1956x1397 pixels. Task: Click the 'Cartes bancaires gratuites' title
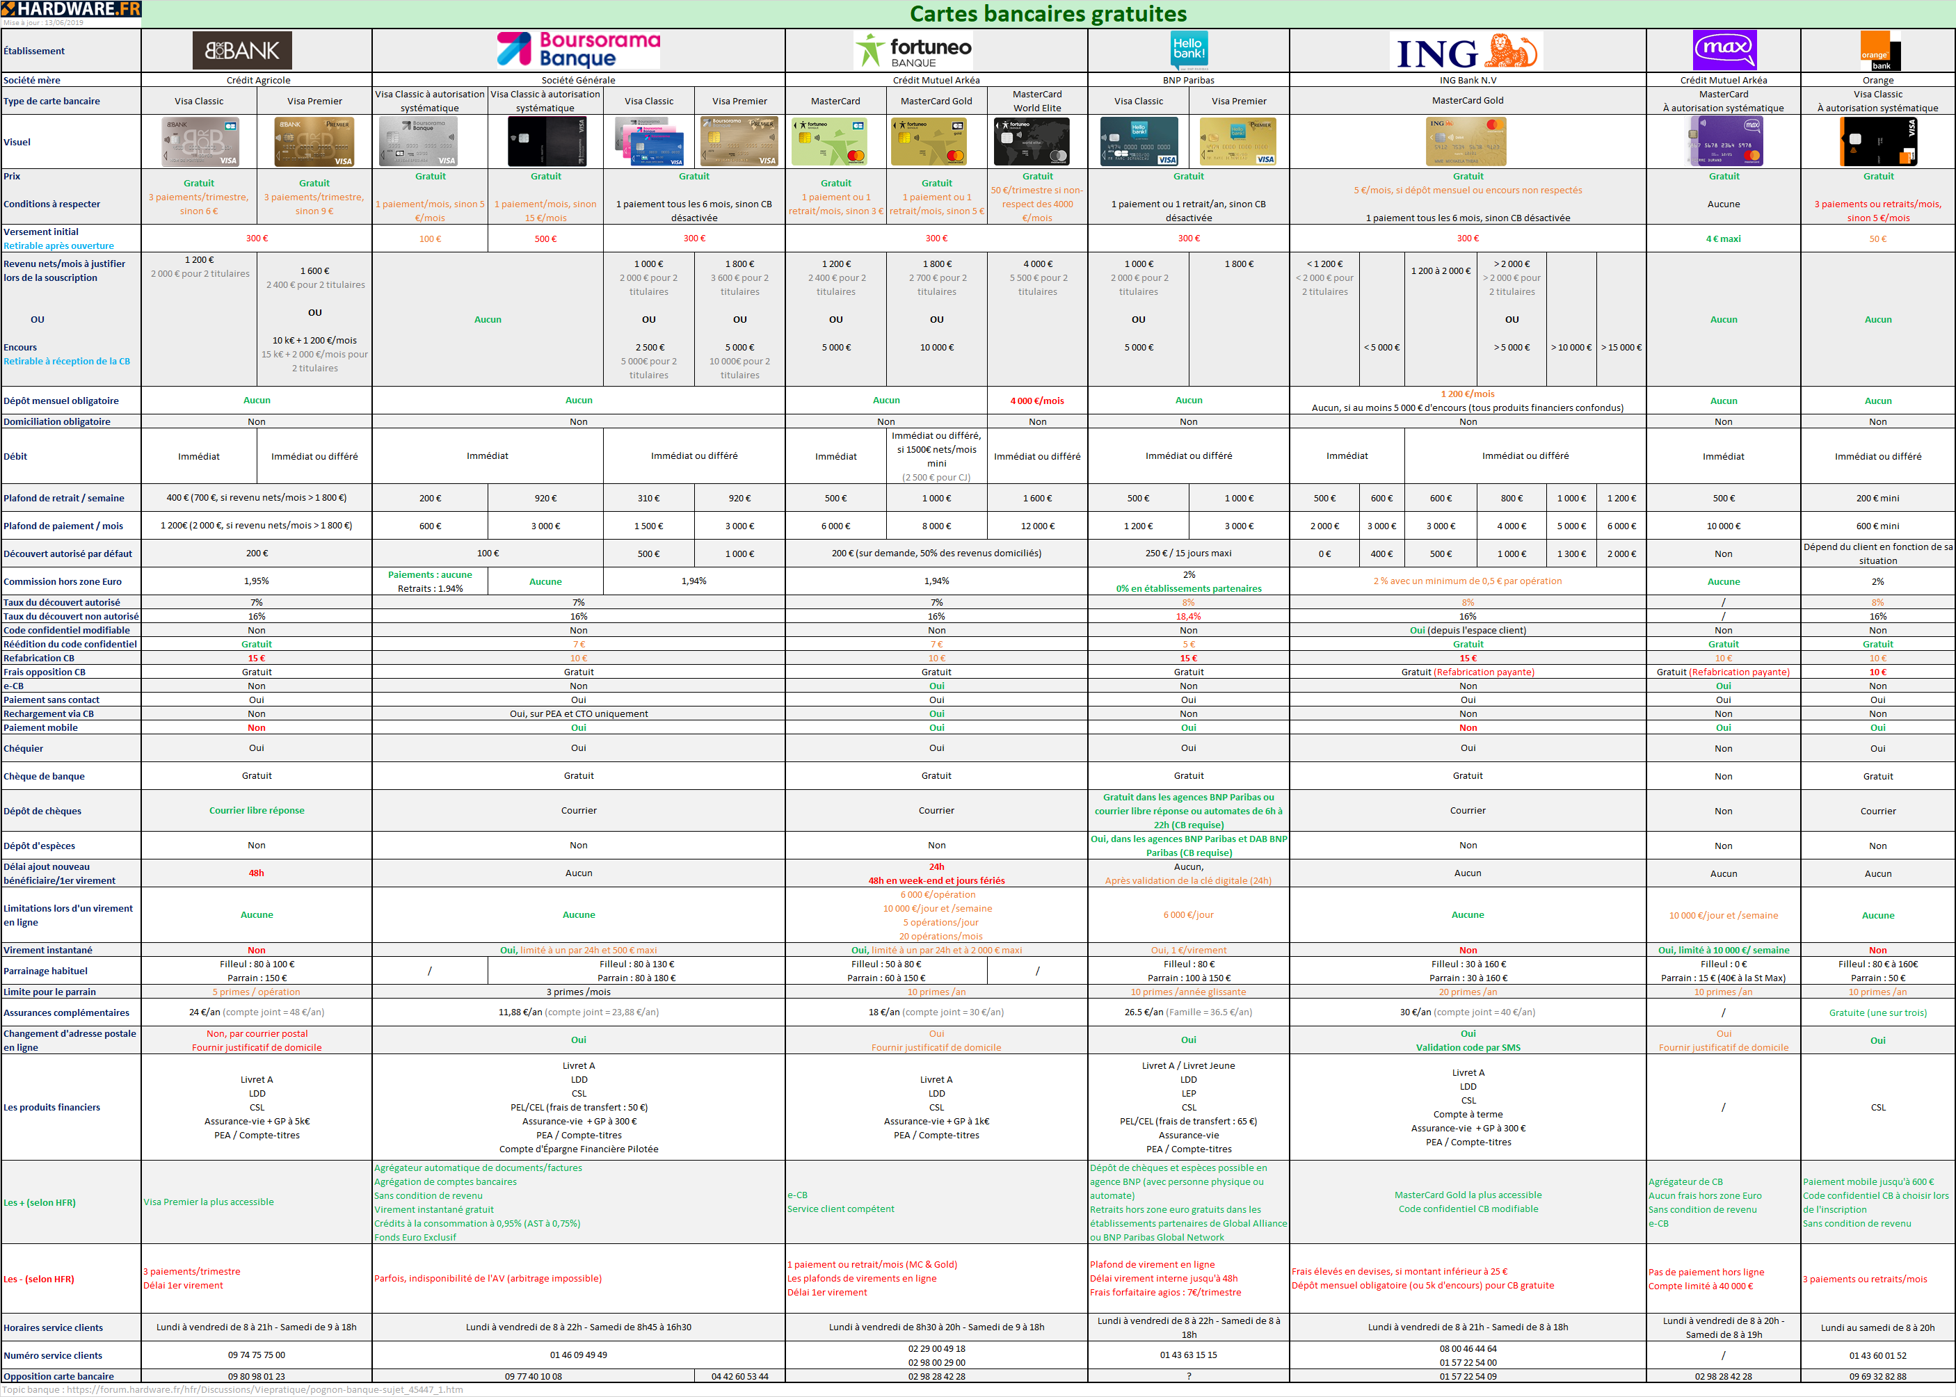pos(1048,14)
